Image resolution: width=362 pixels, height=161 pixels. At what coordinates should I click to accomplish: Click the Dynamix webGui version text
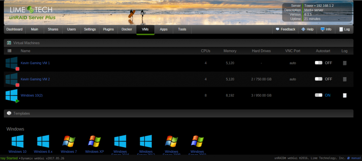pos(43,158)
